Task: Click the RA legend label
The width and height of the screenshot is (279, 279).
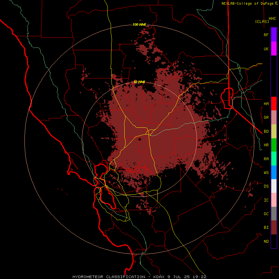Action: click(x=266, y=159)
